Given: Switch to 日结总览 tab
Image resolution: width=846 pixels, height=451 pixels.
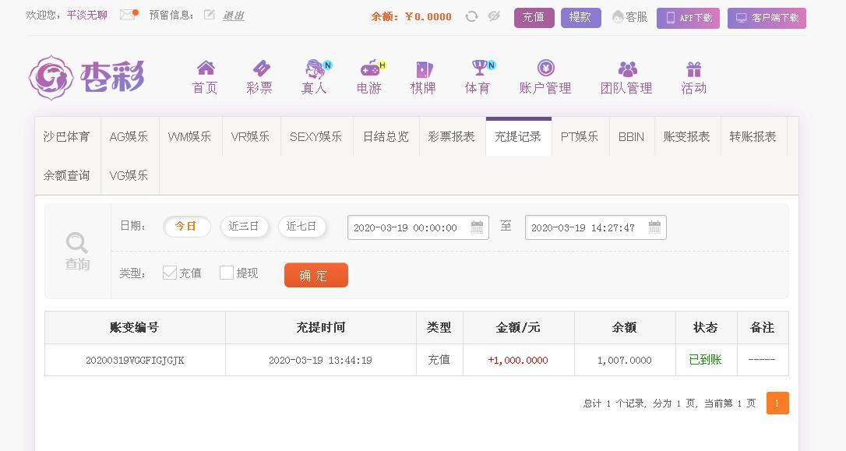Looking at the screenshot, I should [386, 136].
